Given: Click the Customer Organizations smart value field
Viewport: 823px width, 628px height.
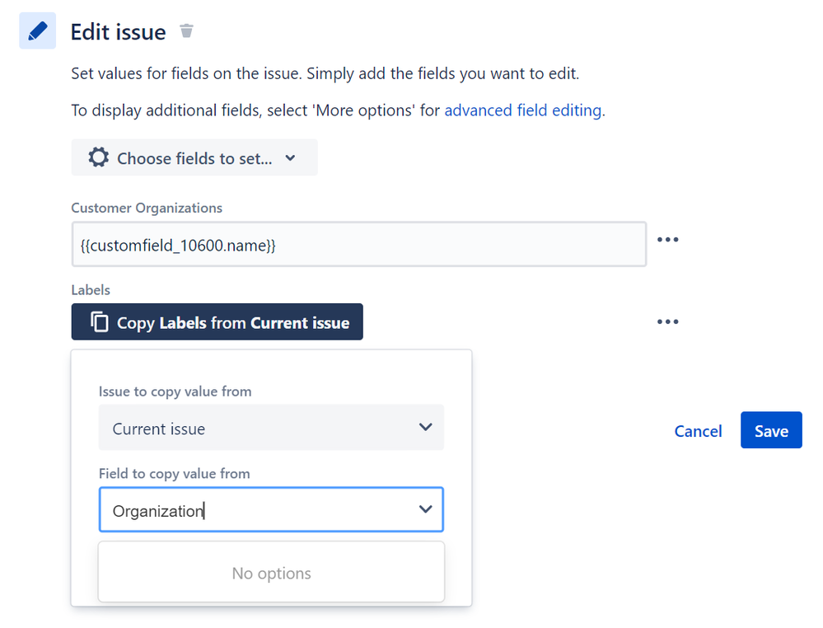Looking at the screenshot, I should pos(358,245).
